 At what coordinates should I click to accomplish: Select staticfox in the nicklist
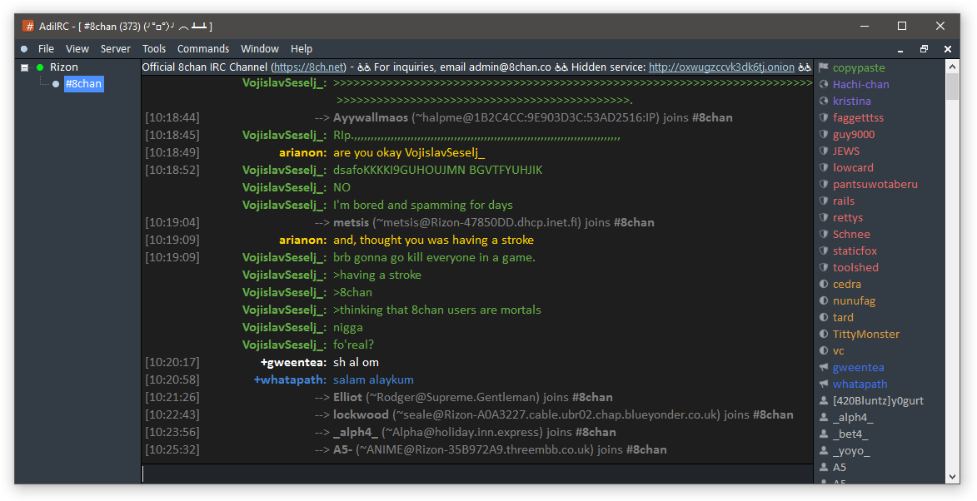(855, 250)
